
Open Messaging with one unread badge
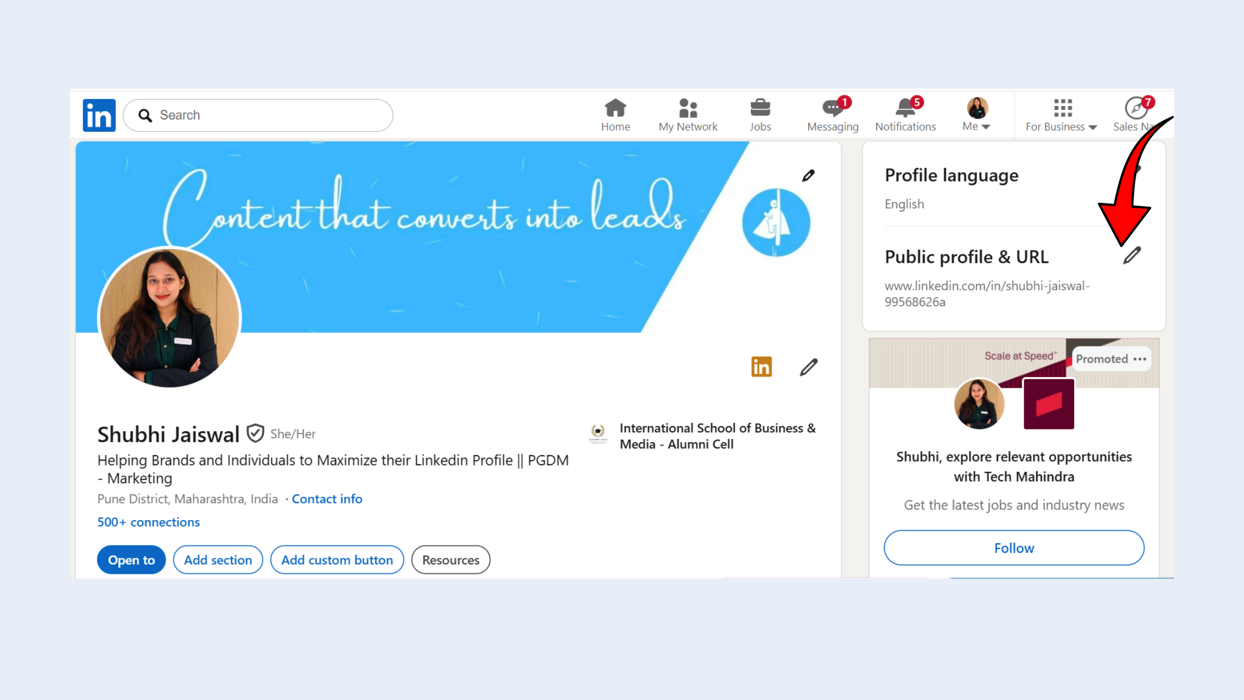point(832,114)
